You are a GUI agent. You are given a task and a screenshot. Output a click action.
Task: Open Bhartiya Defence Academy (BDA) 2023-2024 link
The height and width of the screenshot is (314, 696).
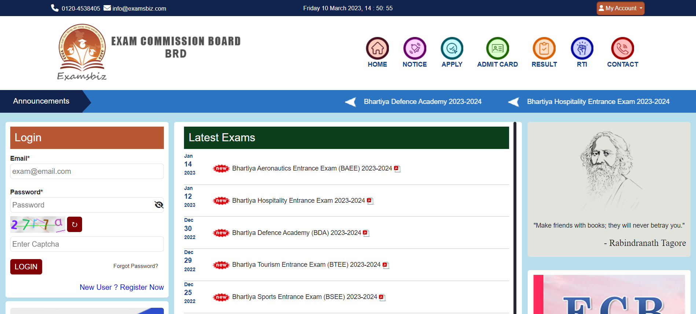(x=297, y=233)
